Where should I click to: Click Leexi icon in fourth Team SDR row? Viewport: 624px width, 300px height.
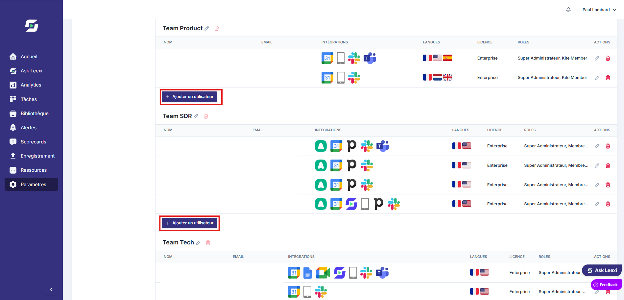tap(351, 204)
